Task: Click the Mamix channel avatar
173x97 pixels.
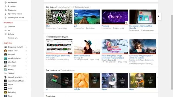Action: 5,70
